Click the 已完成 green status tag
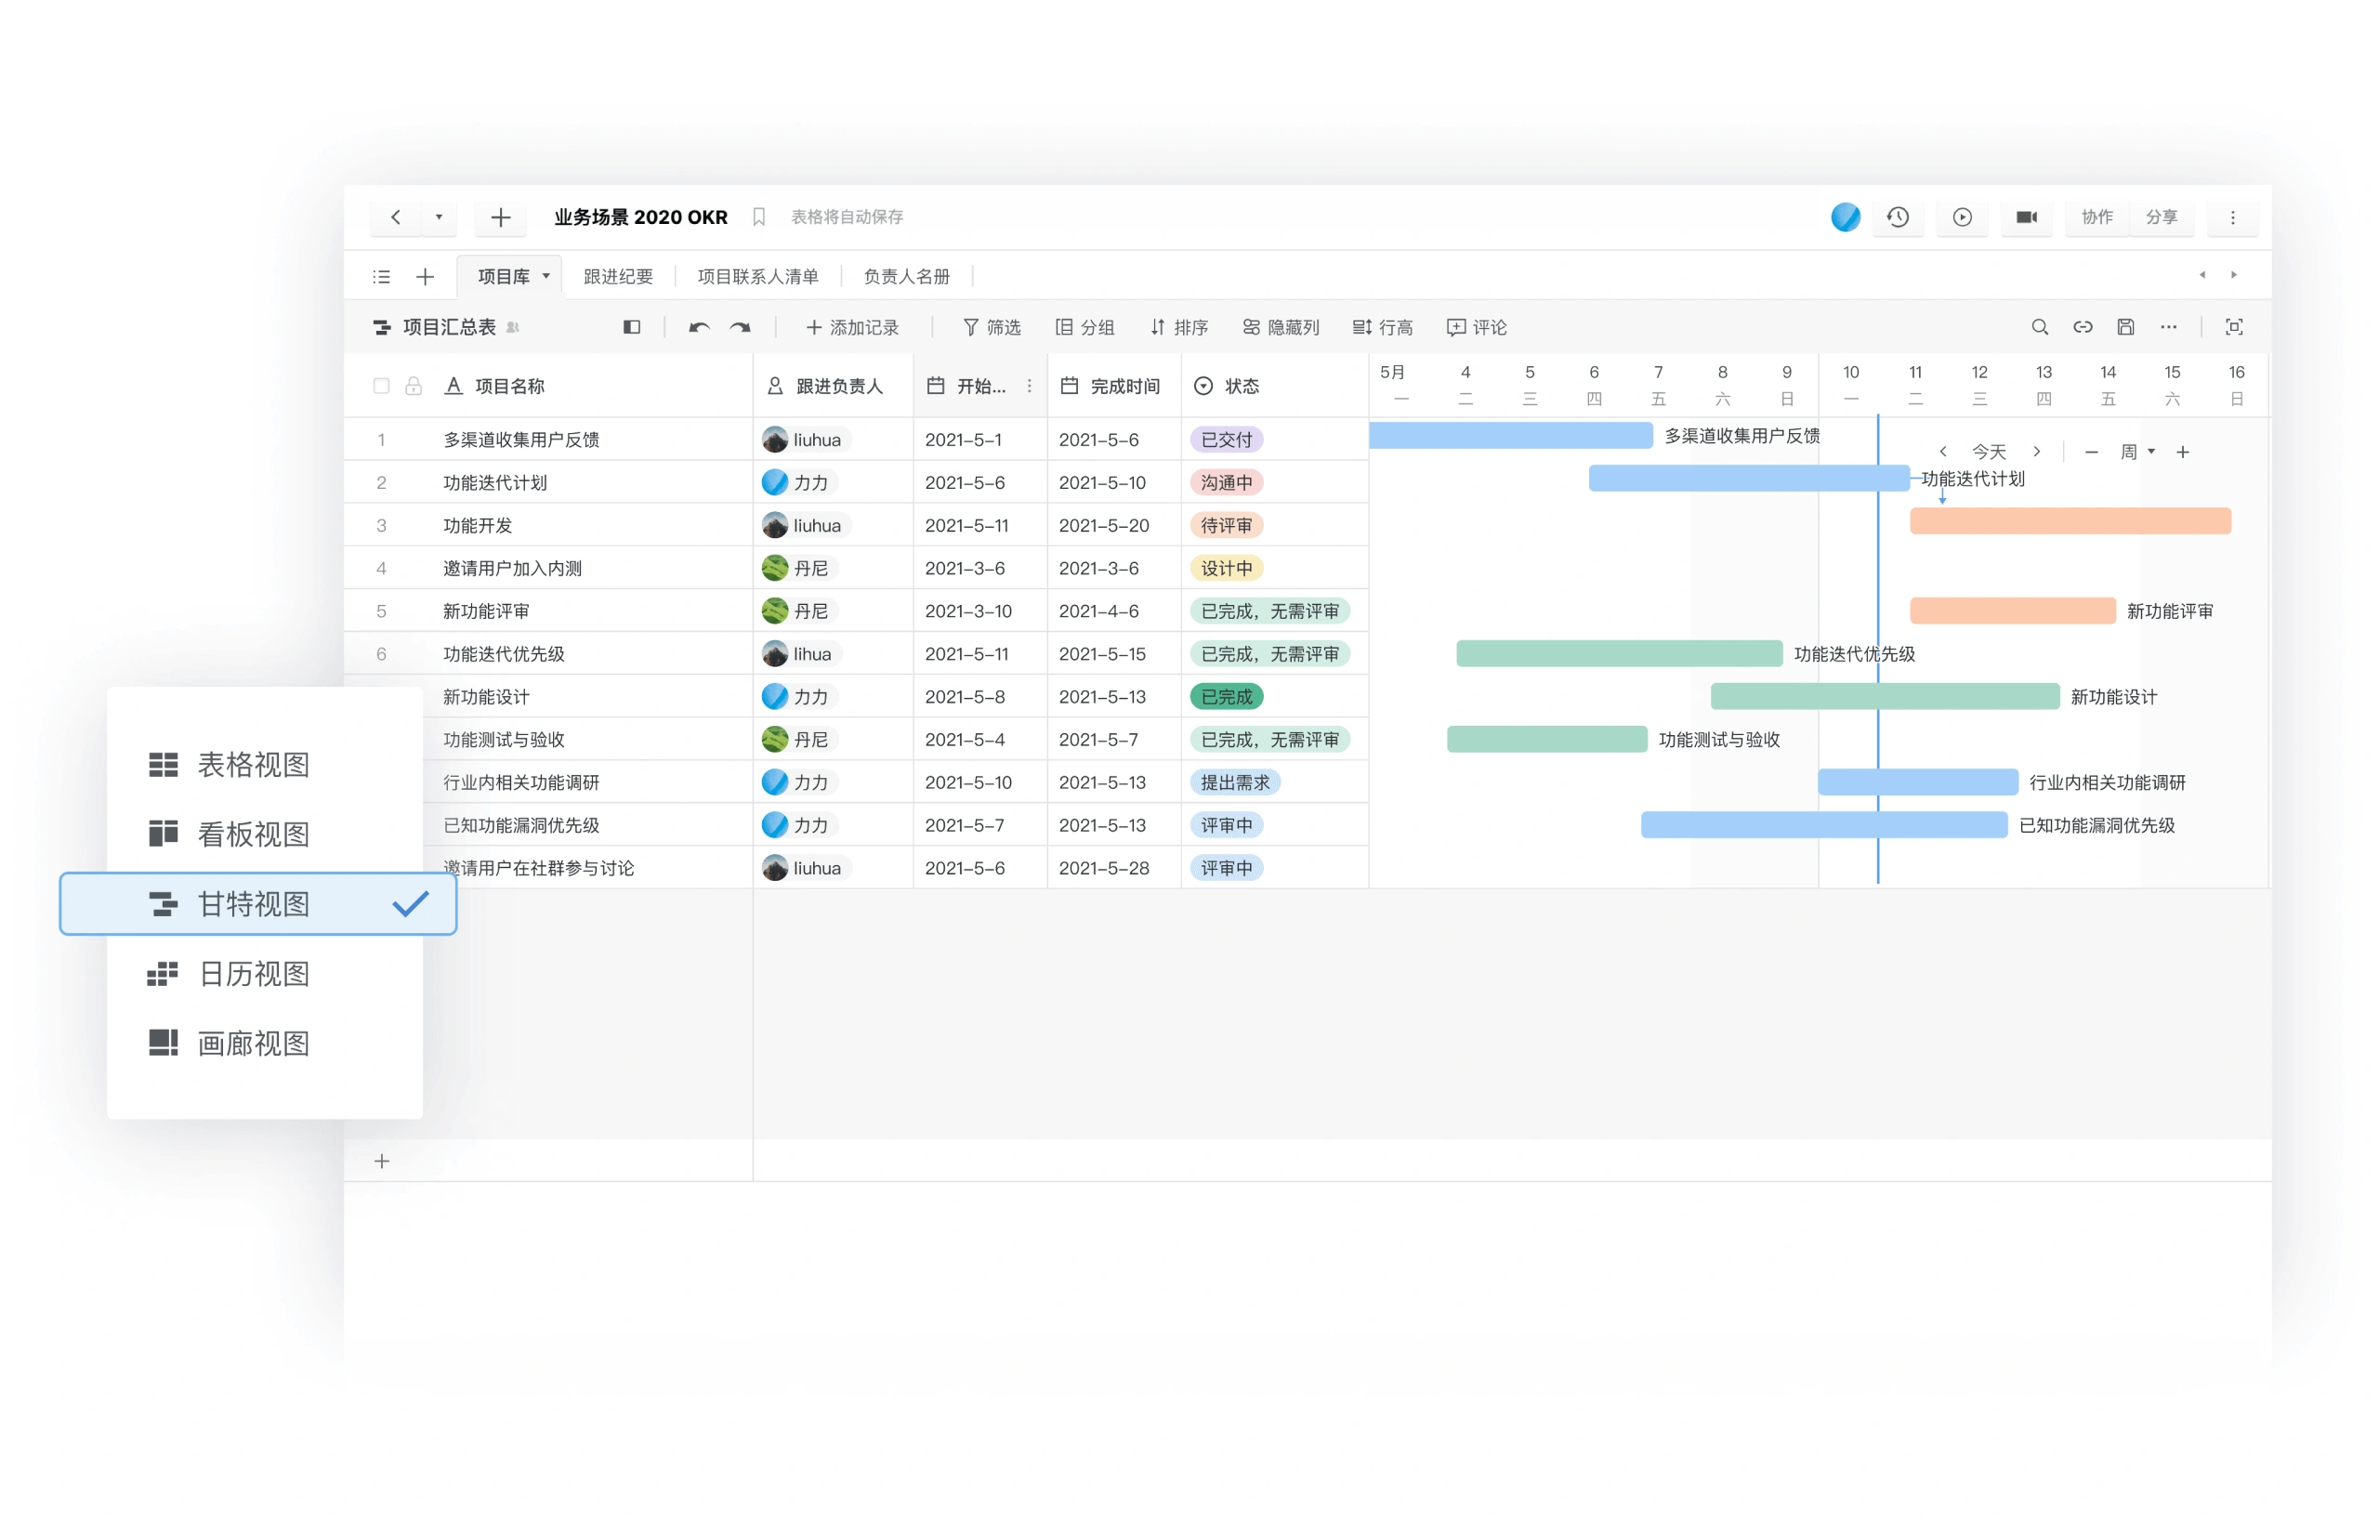 click(x=1226, y=697)
